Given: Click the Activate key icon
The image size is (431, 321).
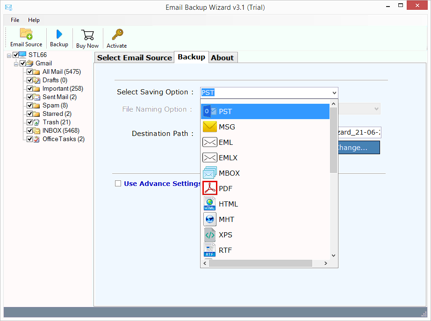Looking at the screenshot, I should pos(117,35).
